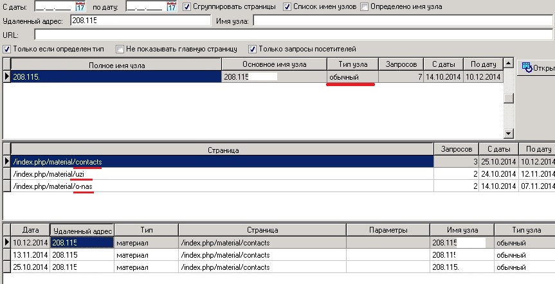Sort by 'Запросов' header in nodes table

(401, 64)
